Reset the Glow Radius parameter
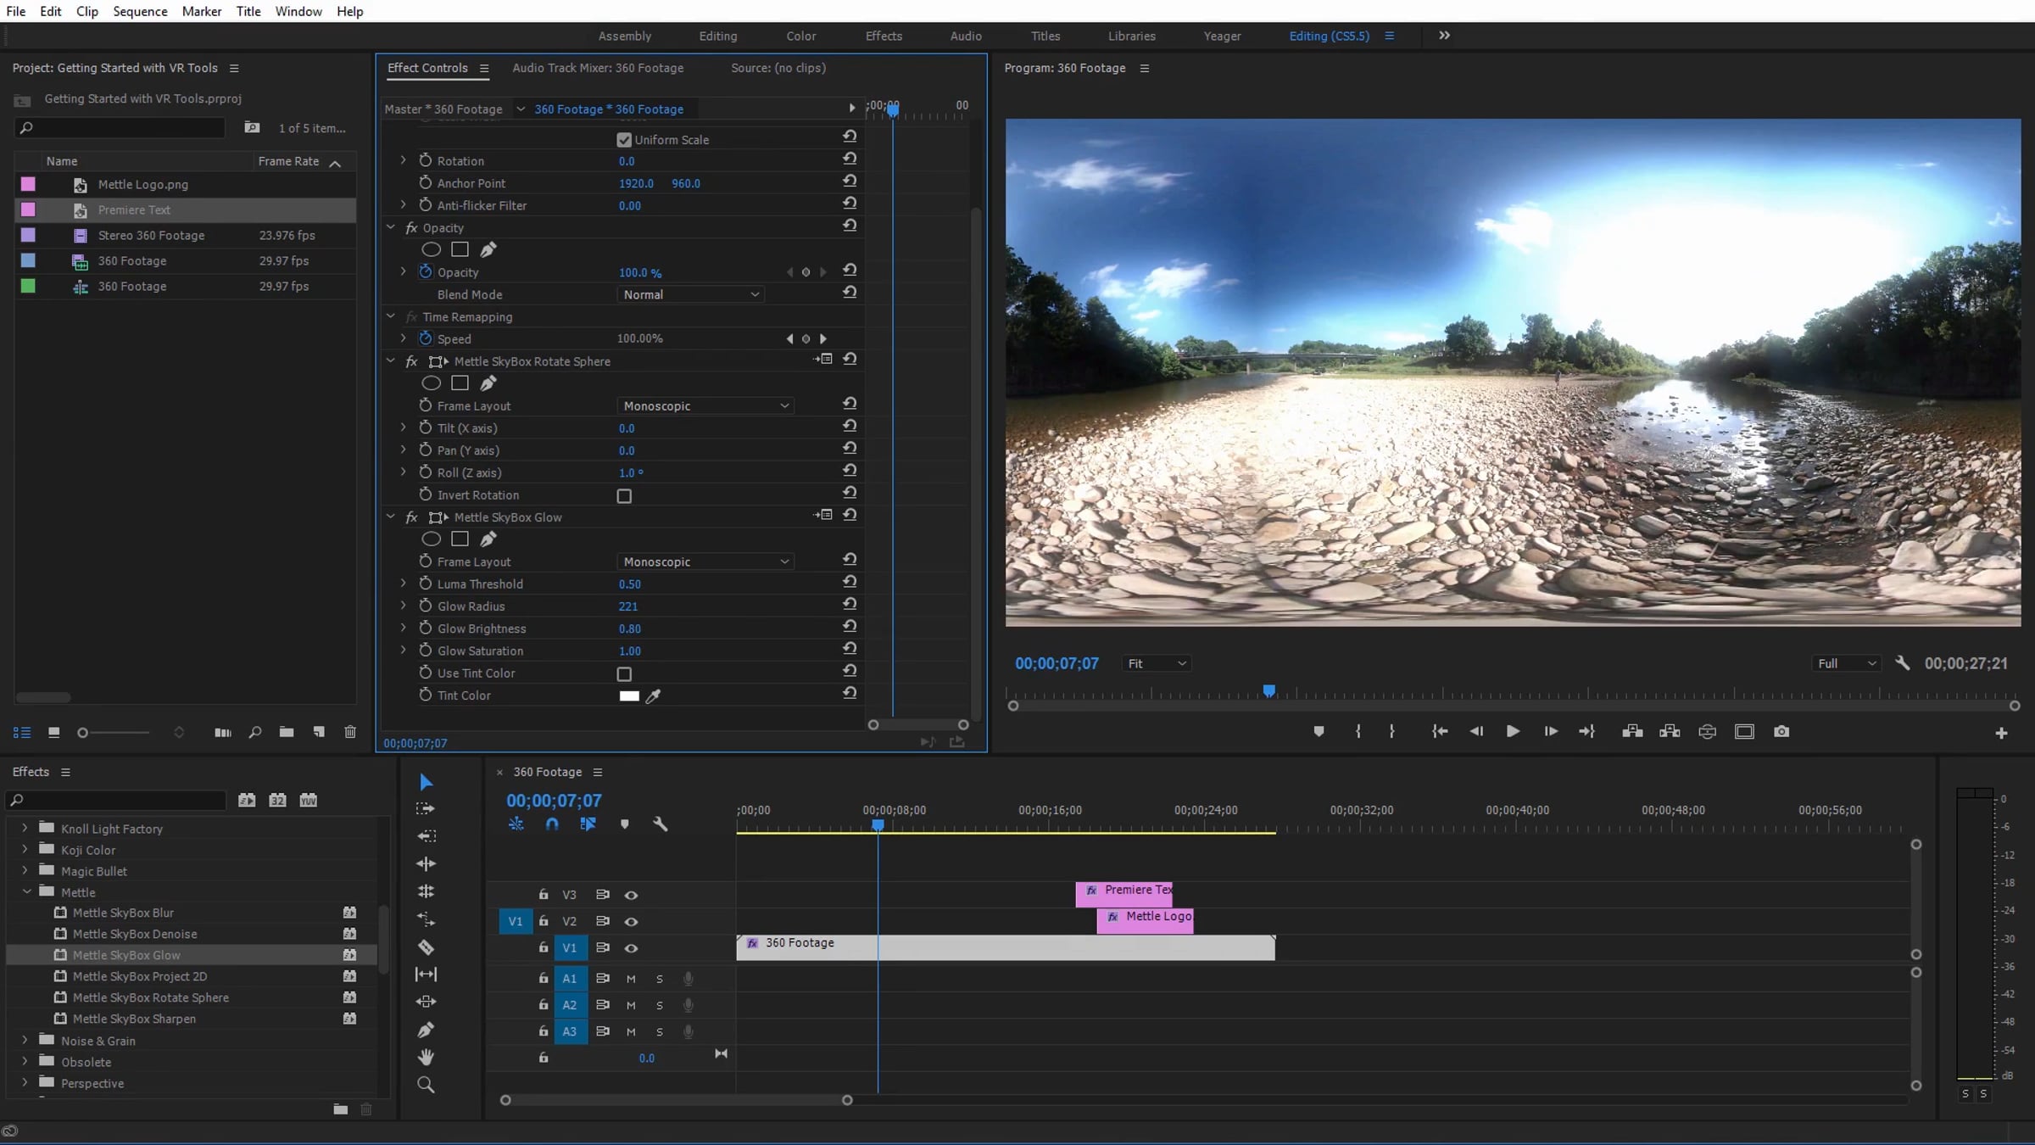This screenshot has width=2035, height=1145. tap(849, 604)
